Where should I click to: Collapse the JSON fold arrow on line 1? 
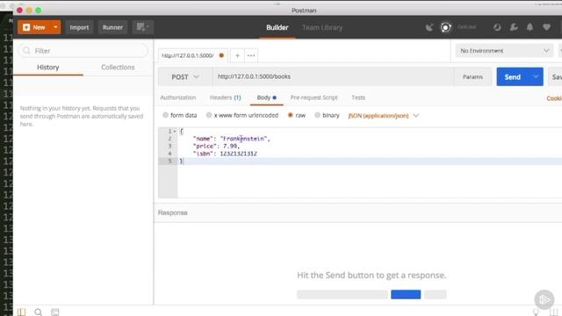(x=175, y=131)
